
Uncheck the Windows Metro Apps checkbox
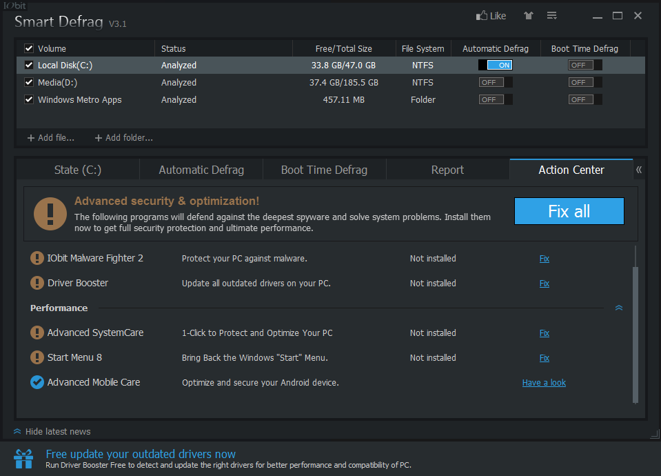tap(29, 100)
